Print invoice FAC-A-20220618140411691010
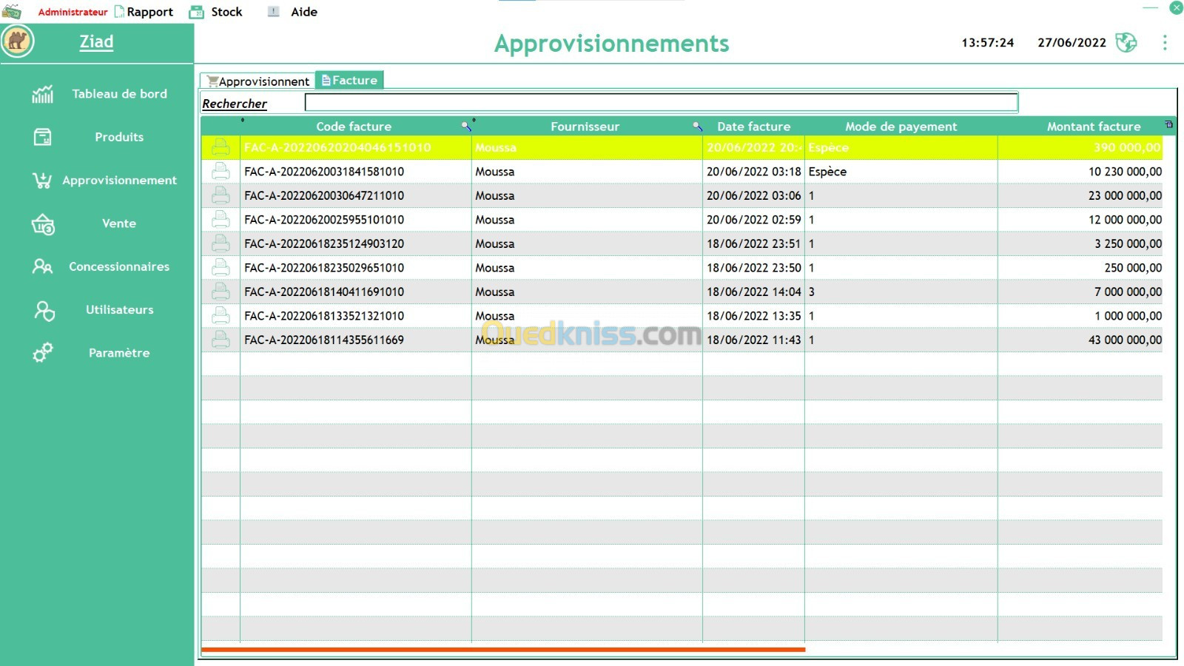 (221, 292)
